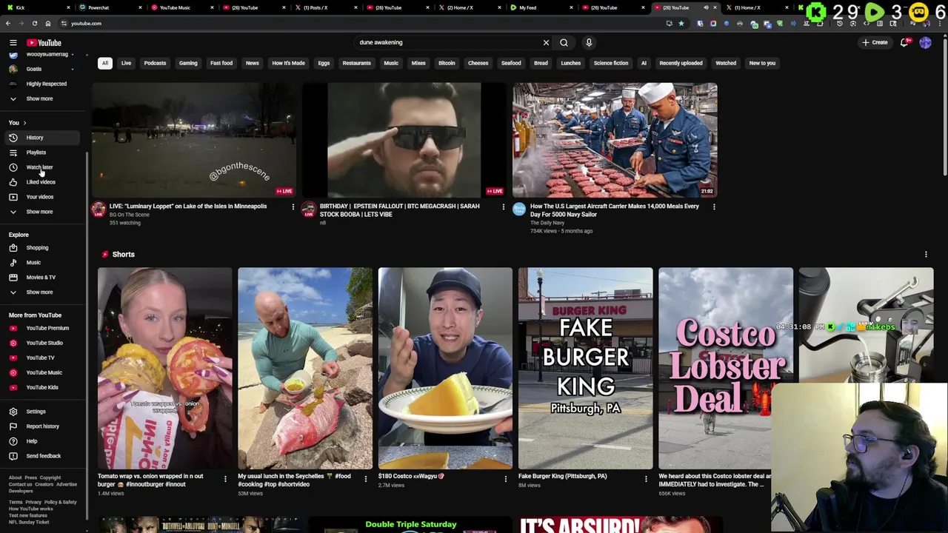Open The Daily Navy channel link
This screenshot has height=533, width=948.
[x=547, y=223]
